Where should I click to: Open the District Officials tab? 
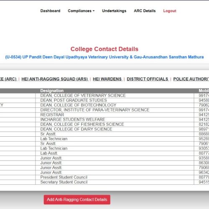coord(148,79)
